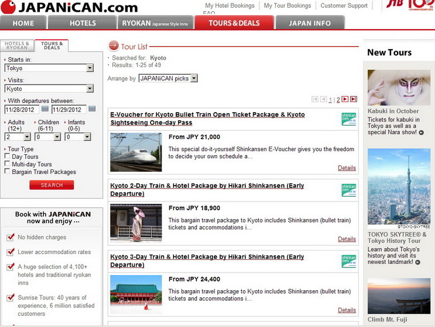Enable the Multi-day Tours checkbox
This screenshot has width=435, height=327.
7,163
